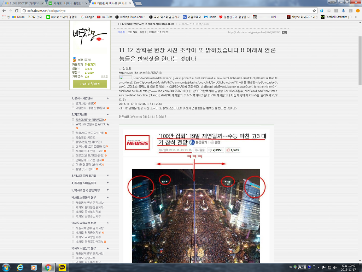362x272 pixels.
Task: Open the YouTube bookmark
Action: tap(105, 17)
